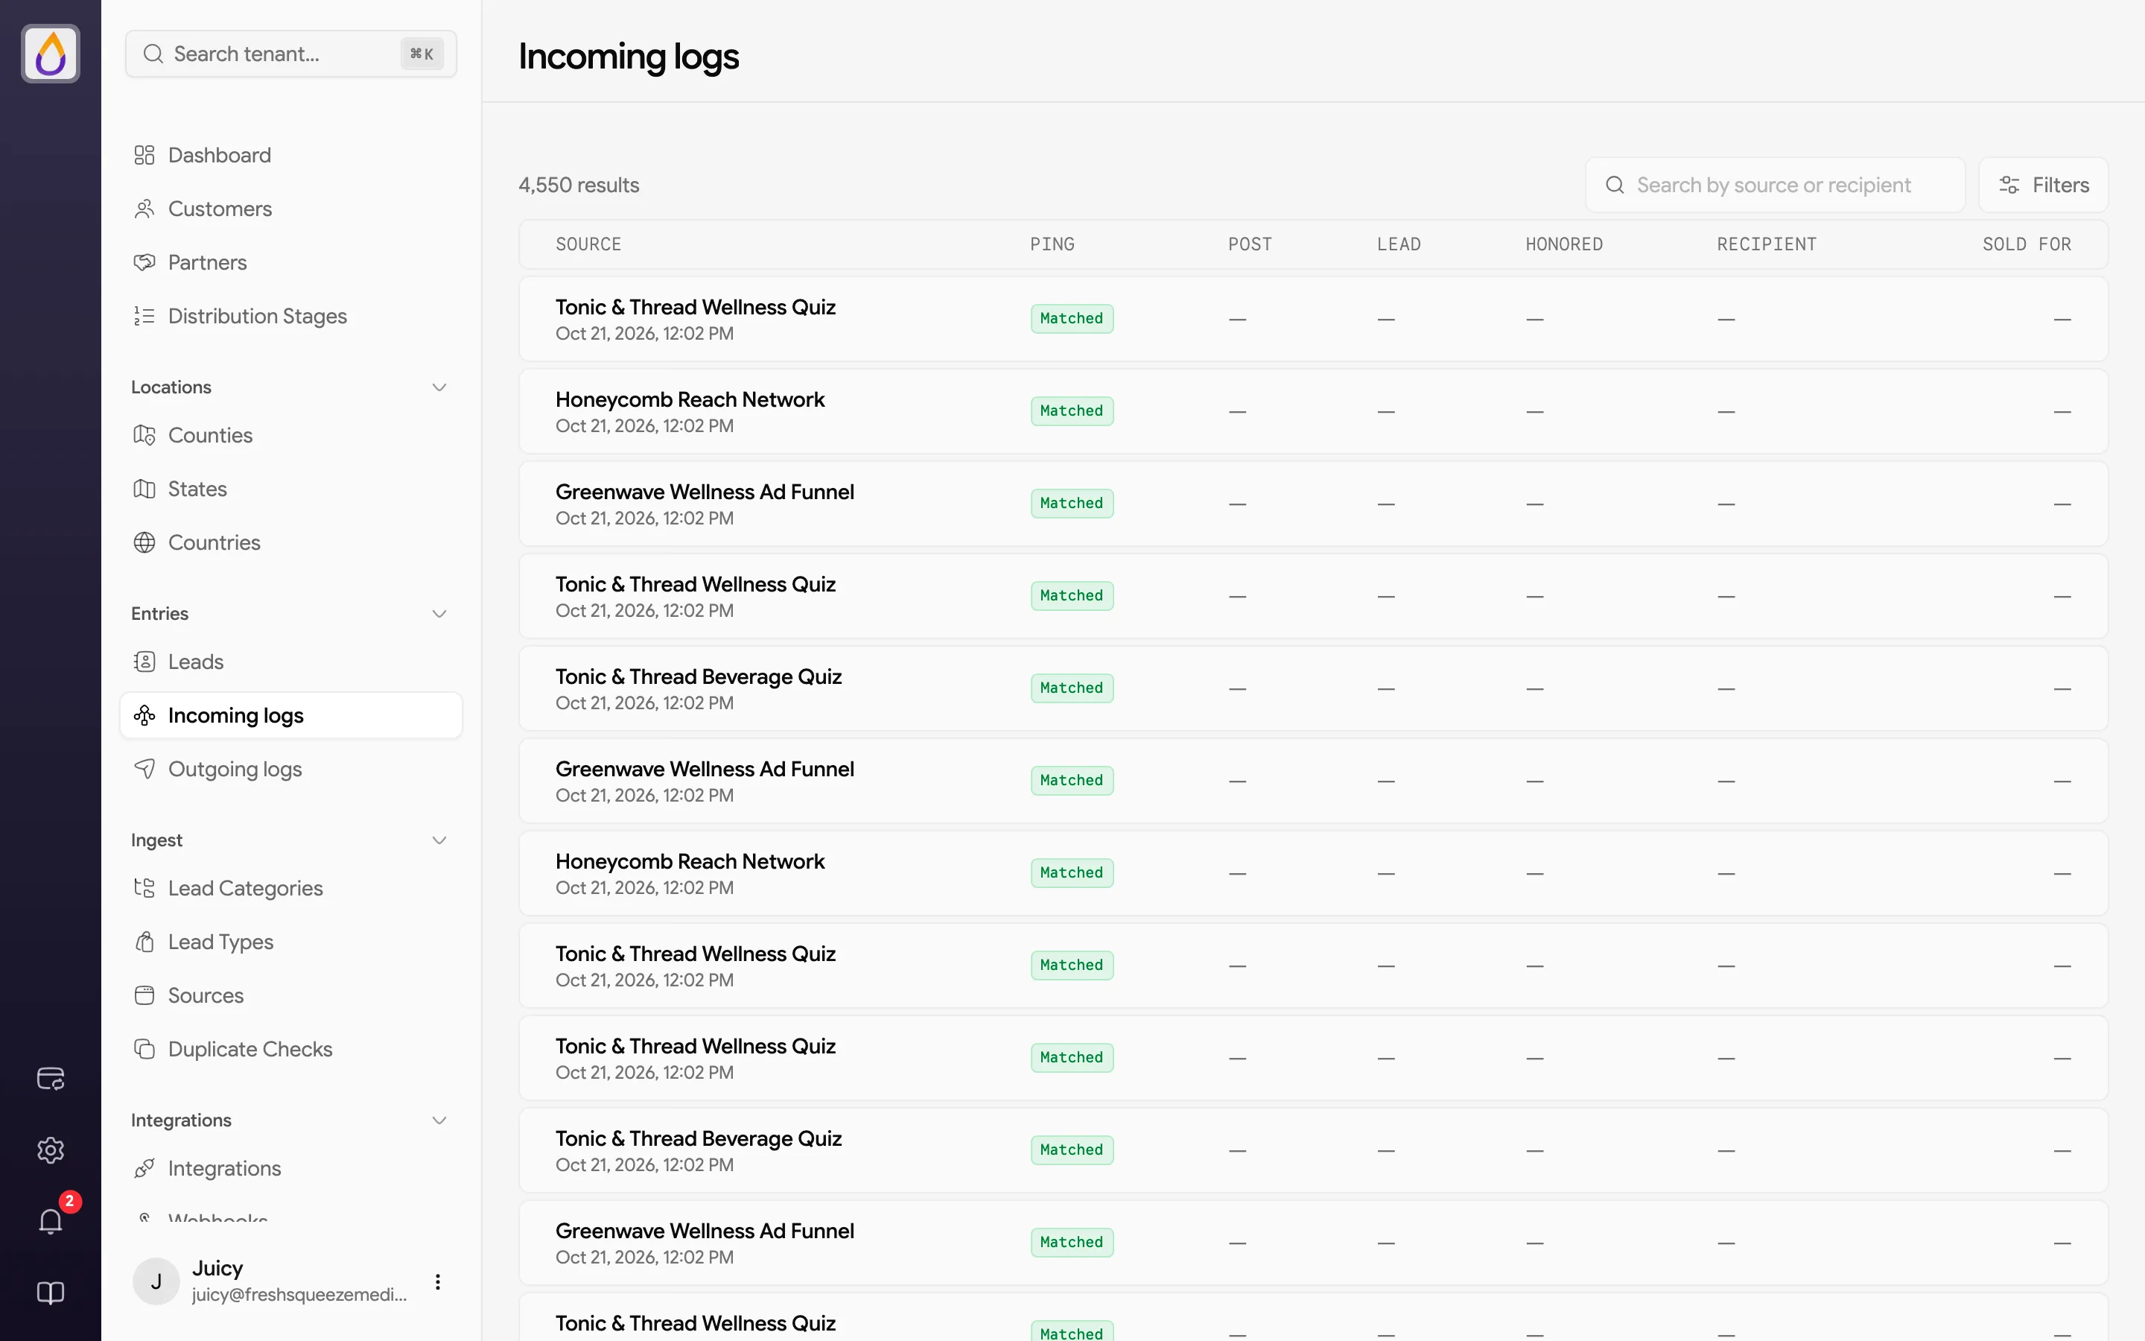
Task: Click the RECIPIENT column header
Action: [x=1767, y=244]
